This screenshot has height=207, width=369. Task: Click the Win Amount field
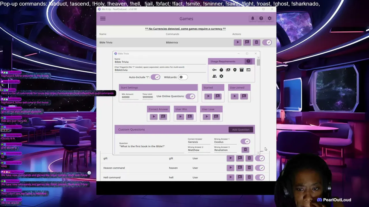[x=130, y=97]
